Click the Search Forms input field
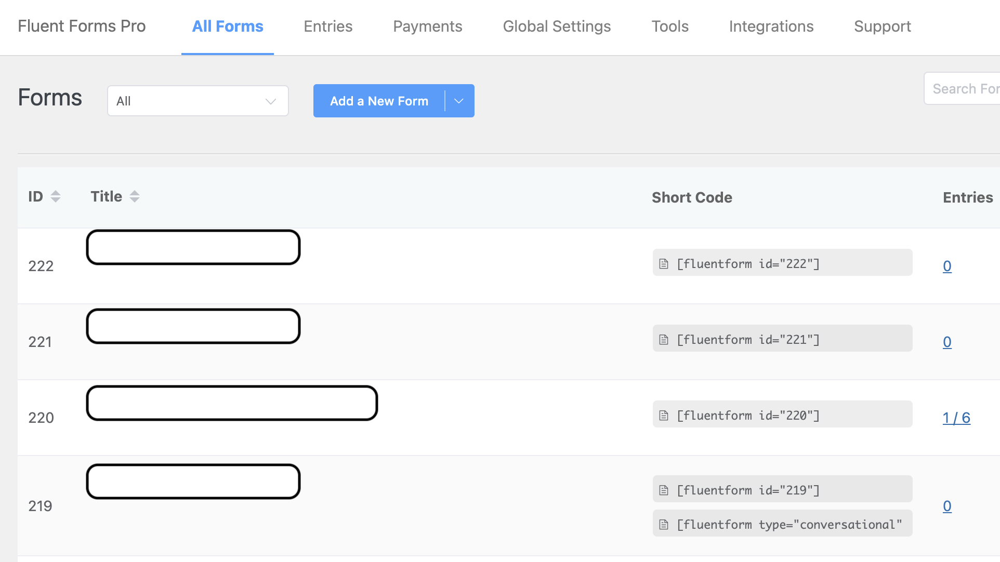This screenshot has width=1000, height=562. tap(972, 88)
